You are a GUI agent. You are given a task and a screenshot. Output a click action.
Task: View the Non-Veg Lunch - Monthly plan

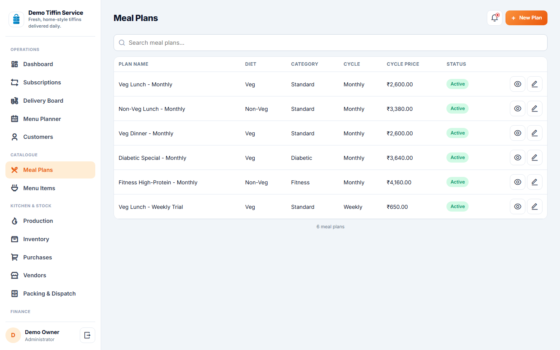[518, 108]
